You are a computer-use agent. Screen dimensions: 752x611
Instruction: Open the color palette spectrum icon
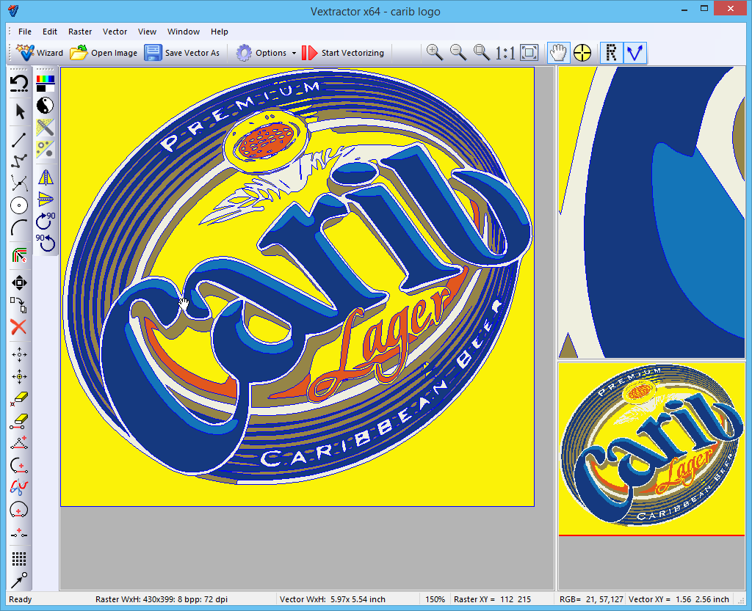[46, 81]
